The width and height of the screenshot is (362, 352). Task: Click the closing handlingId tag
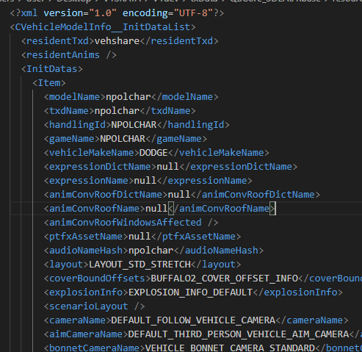click(193, 125)
